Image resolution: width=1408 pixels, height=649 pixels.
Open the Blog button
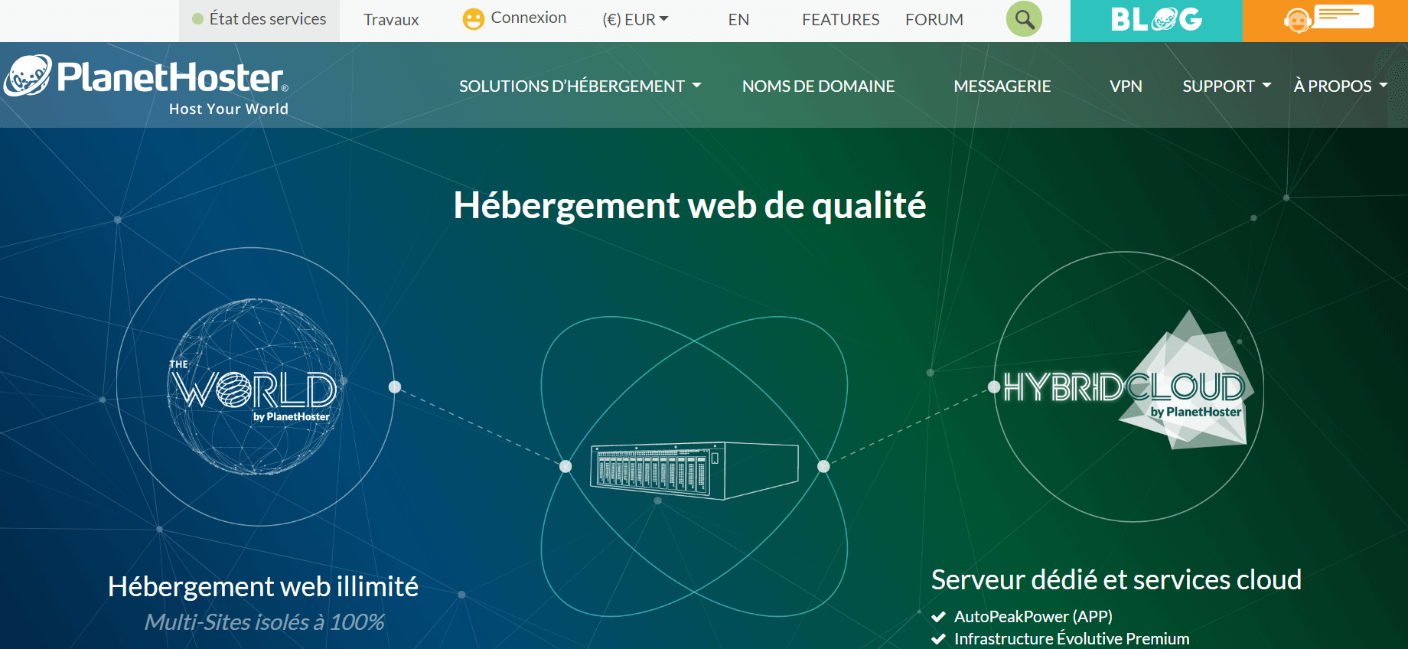[1156, 21]
